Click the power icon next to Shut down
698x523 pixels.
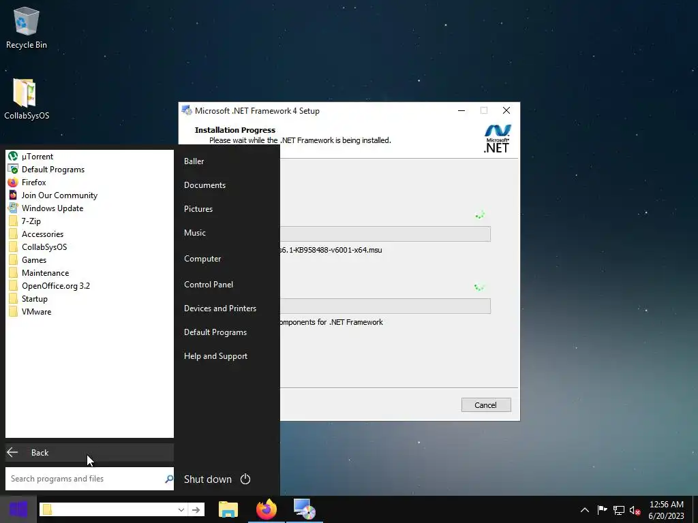[x=245, y=479]
